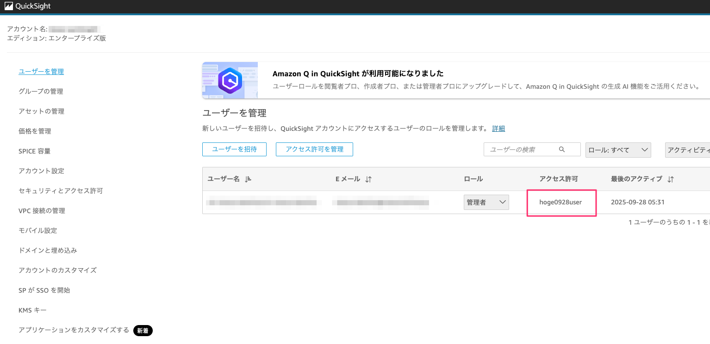Sort by username column icon

tap(248, 179)
